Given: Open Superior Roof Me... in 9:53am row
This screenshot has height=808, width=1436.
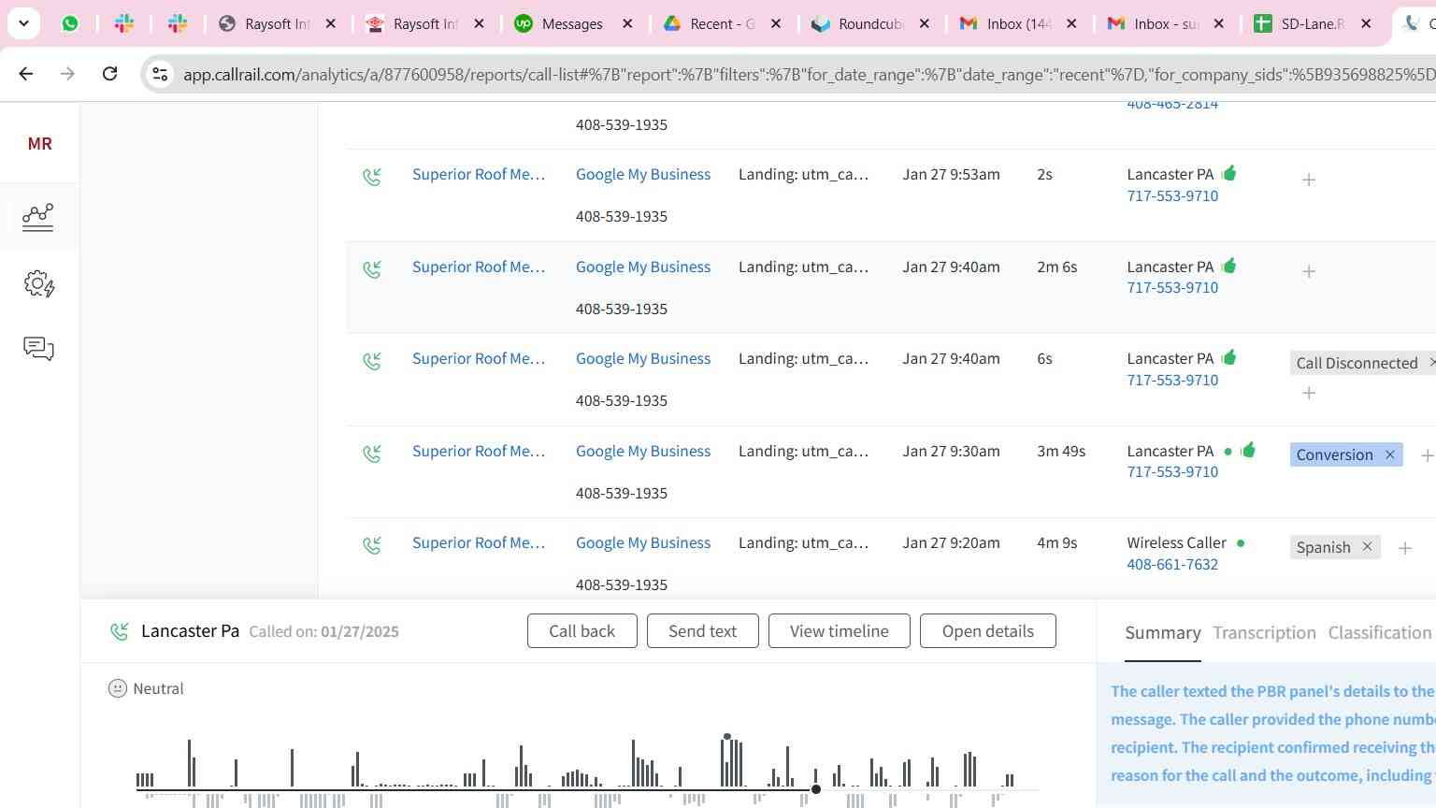Looking at the screenshot, I should [478, 174].
